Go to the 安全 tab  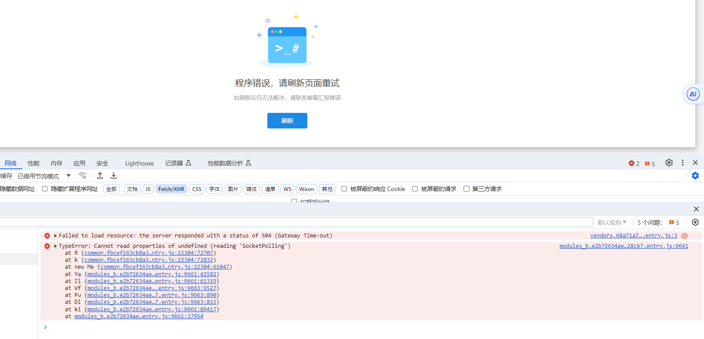102,163
